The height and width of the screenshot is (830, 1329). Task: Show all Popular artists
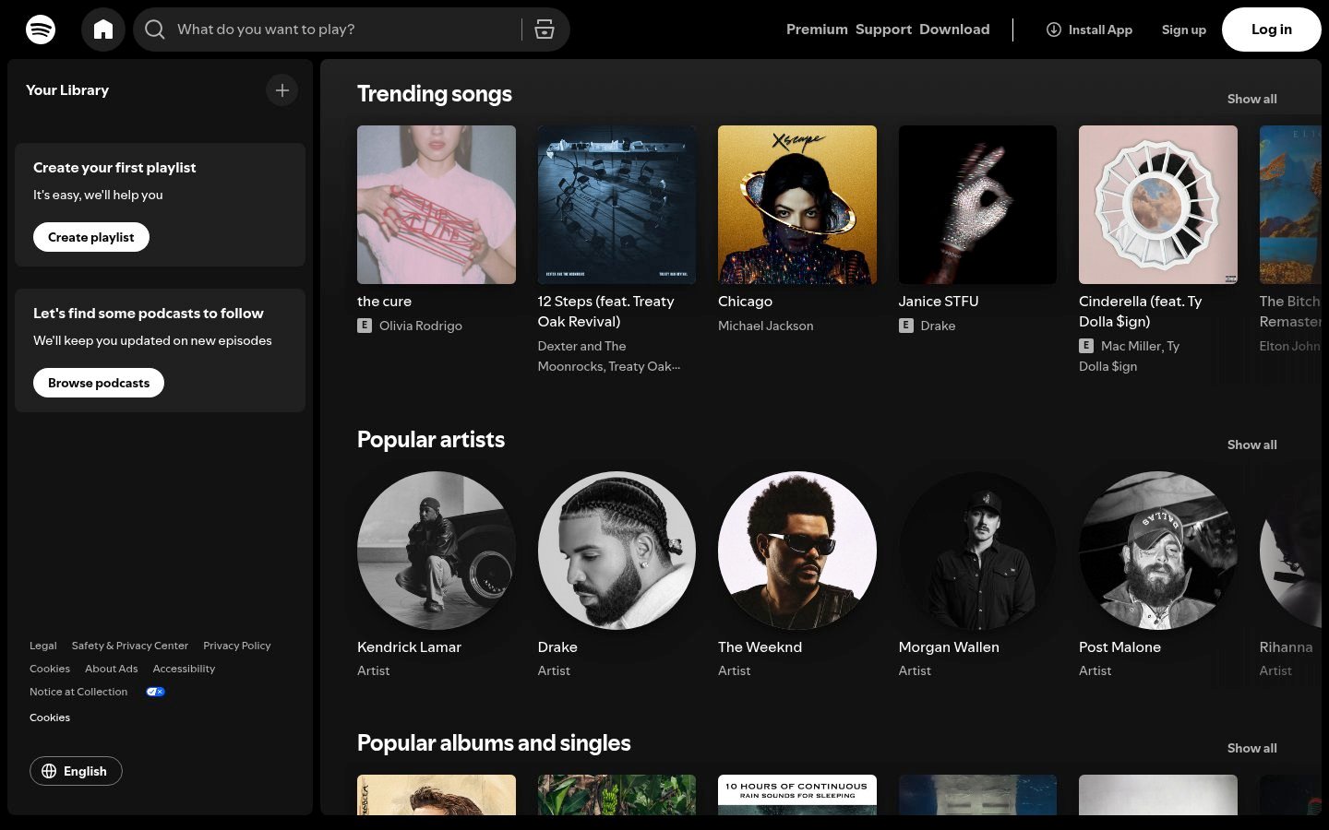click(1251, 445)
